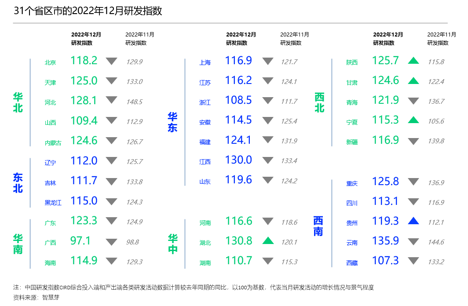Click the 内蒙古 province label
The image size is (468, 306).
(53, 143)
